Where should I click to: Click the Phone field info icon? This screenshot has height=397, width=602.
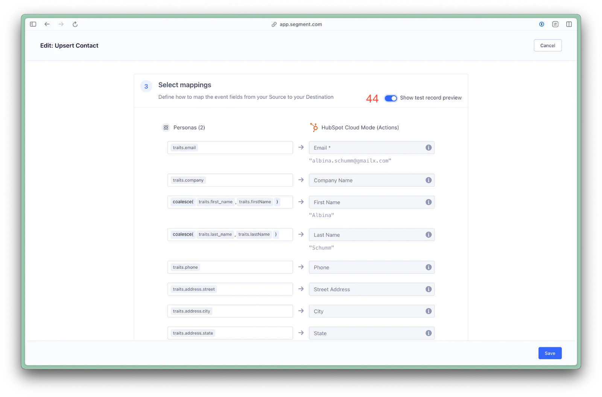point(428,267)
